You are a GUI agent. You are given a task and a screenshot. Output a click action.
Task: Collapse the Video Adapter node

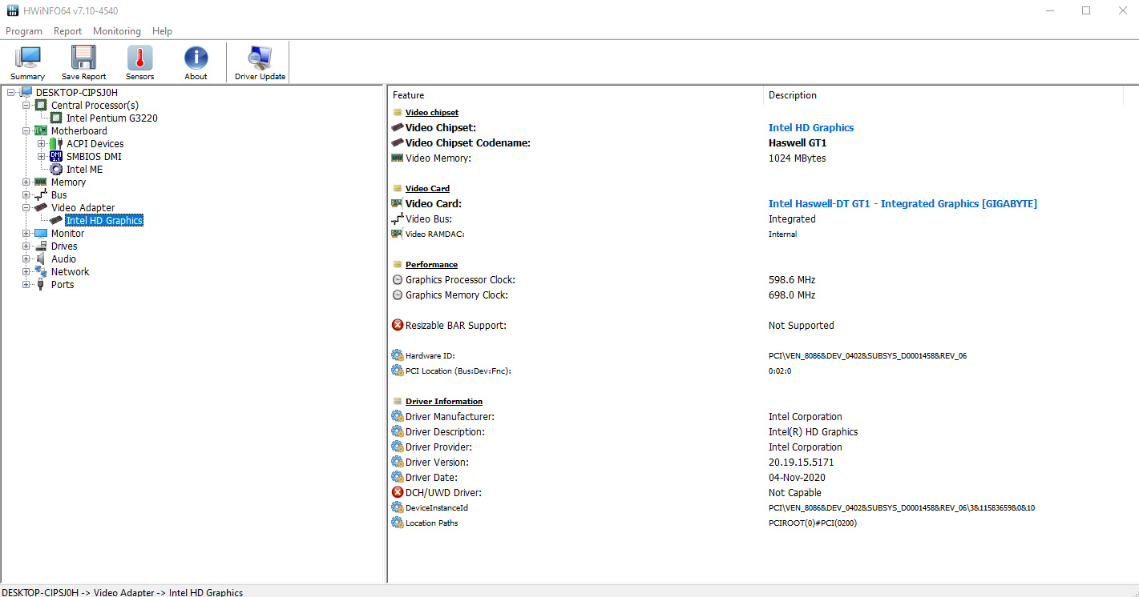click(x=26, y=207)
